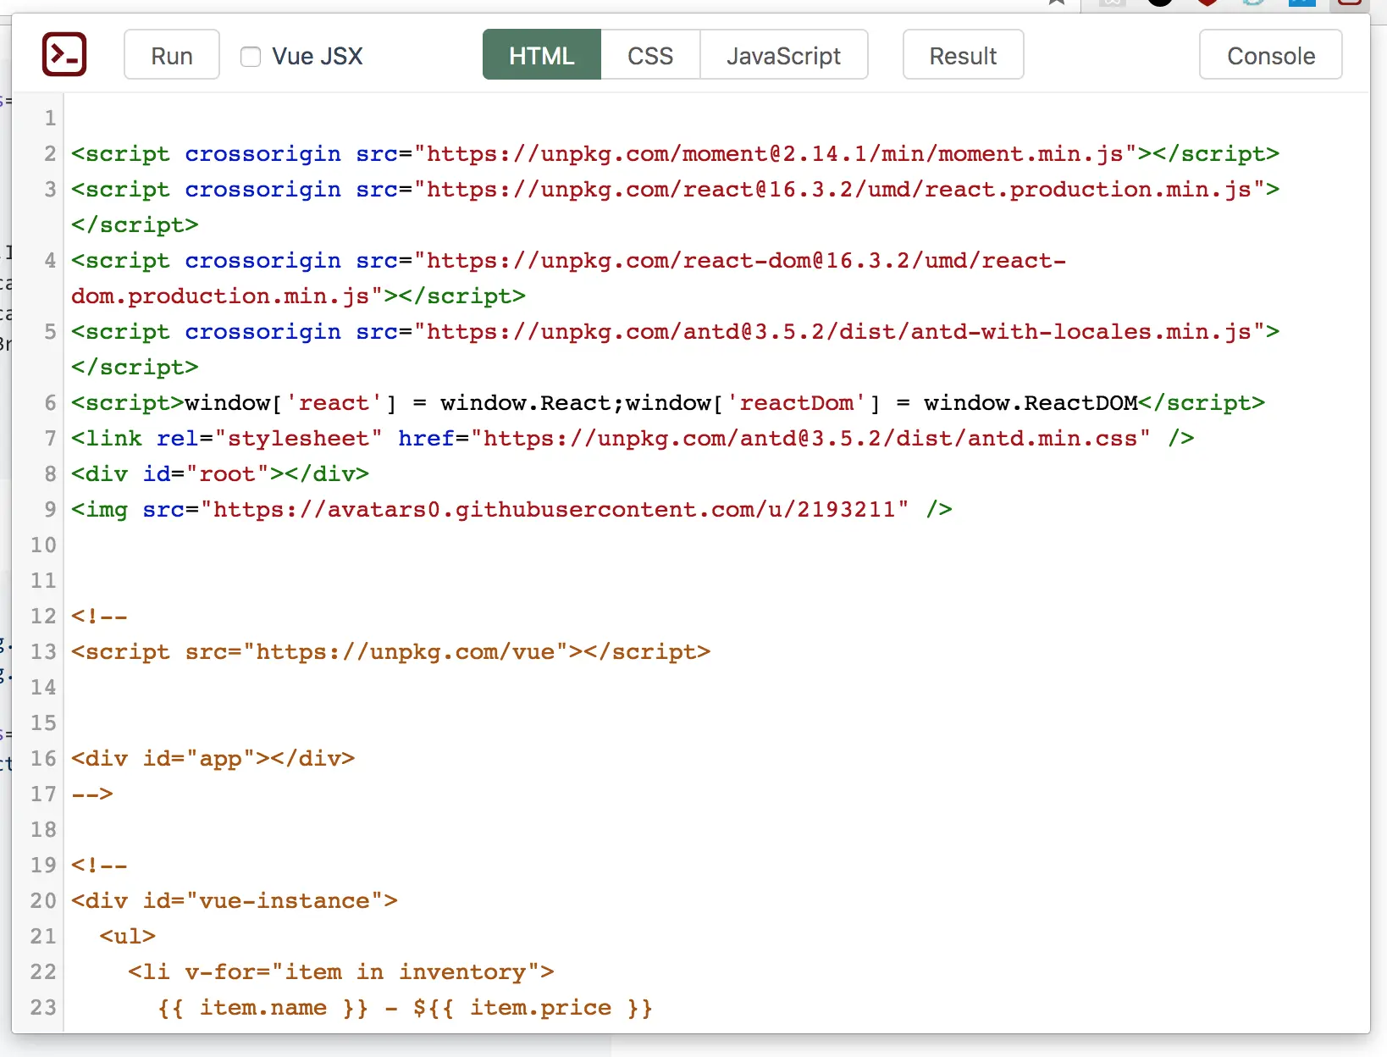Click the comment opener on line 19
This screenshot has width=1387, height=1057.
point(99,866)
